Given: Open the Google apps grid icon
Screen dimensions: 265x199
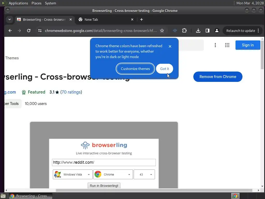Looking at the screenshot, I should click(x=227, y=45).
